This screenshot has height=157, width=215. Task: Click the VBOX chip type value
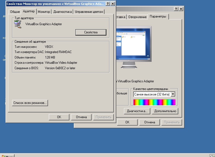[49, 47]
